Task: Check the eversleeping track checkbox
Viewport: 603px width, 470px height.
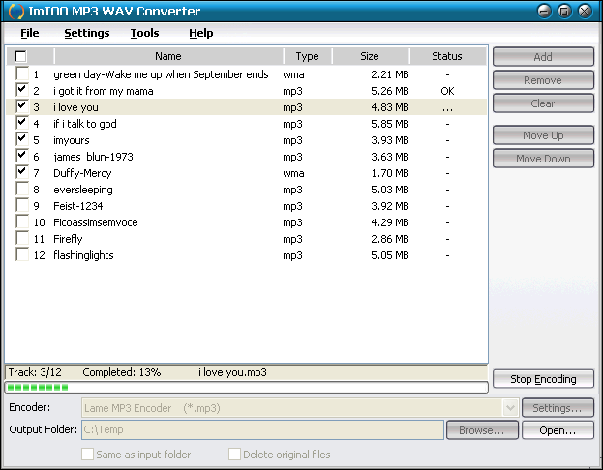Action: click(22, 189)
